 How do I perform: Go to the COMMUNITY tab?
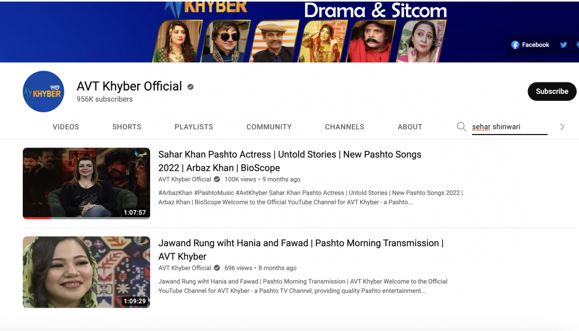269,127
